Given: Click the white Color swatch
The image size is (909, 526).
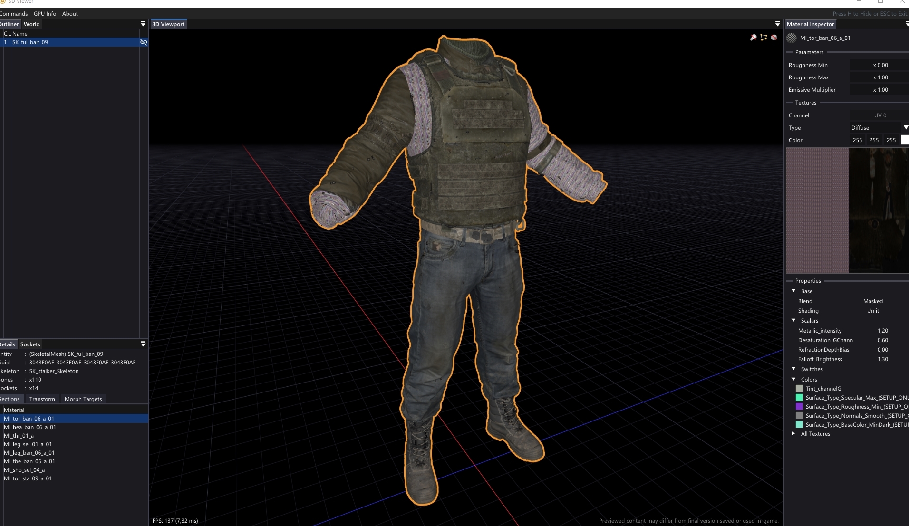Looking at the screenshot, I should point(905,140).
